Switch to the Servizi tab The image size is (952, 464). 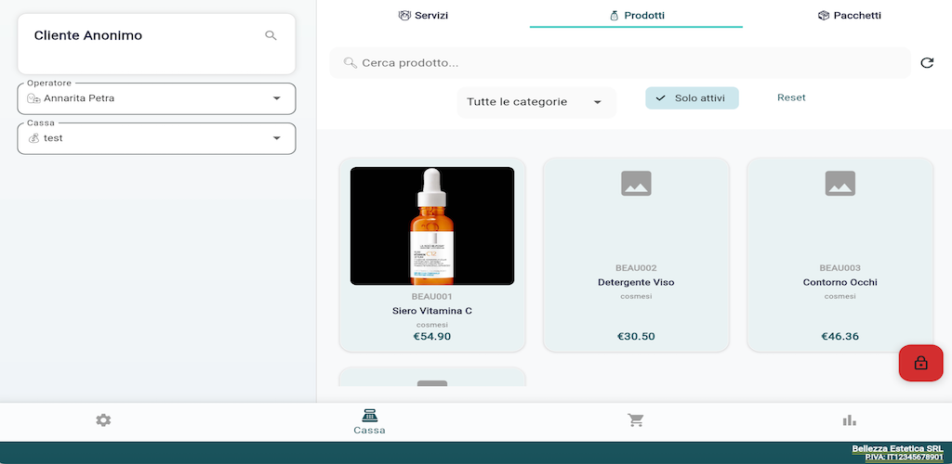[423, 15]
